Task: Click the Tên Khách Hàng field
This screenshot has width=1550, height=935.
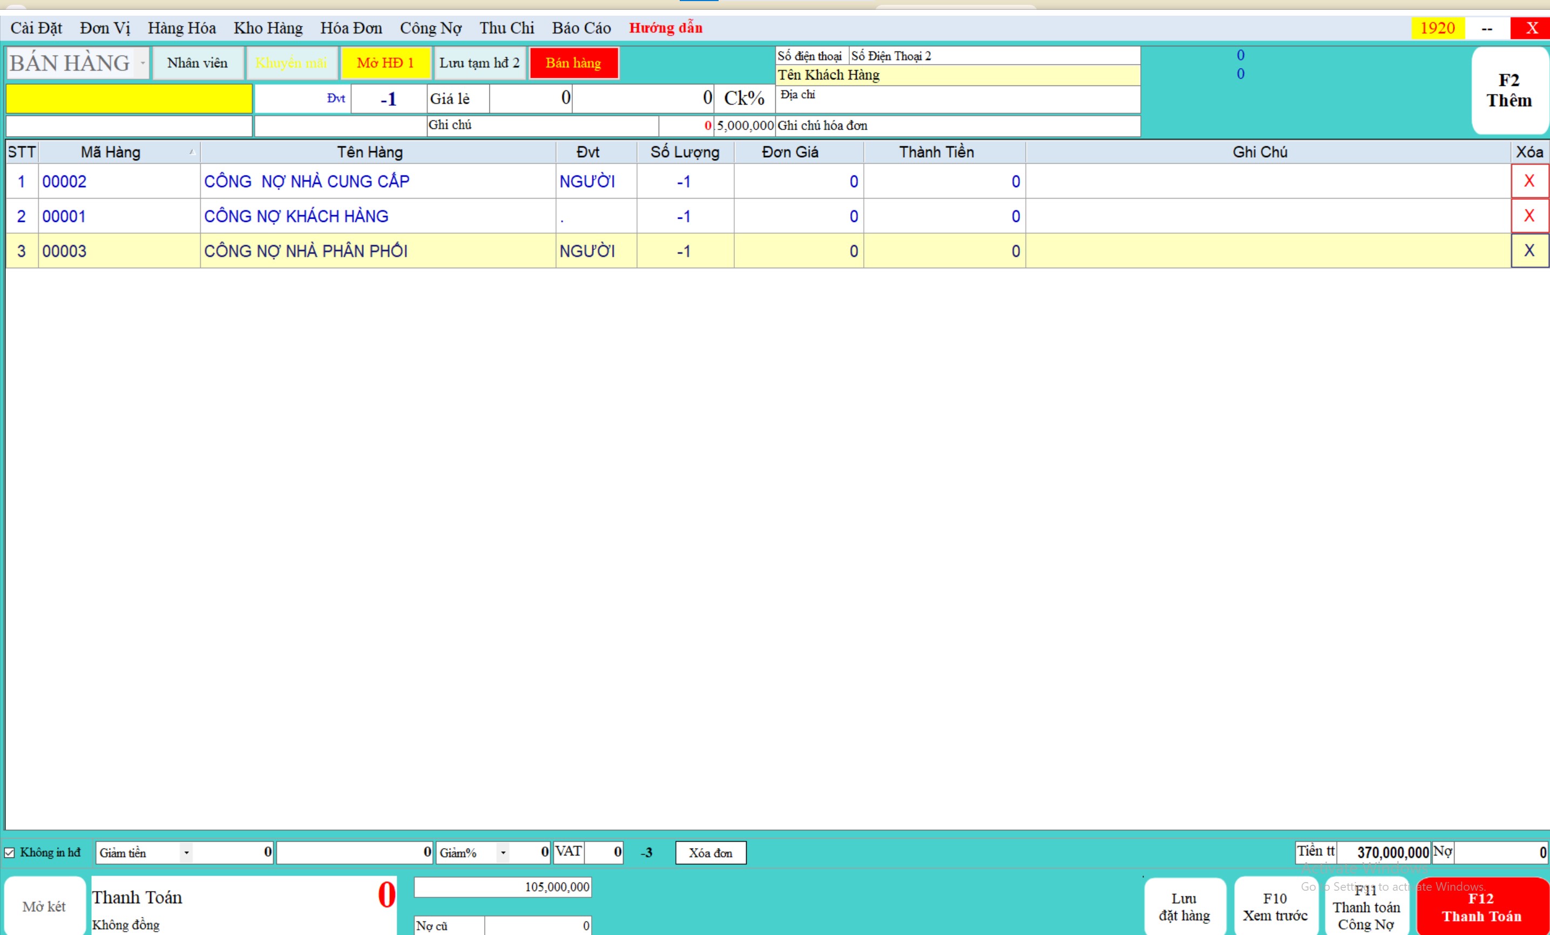Action: 957,75
